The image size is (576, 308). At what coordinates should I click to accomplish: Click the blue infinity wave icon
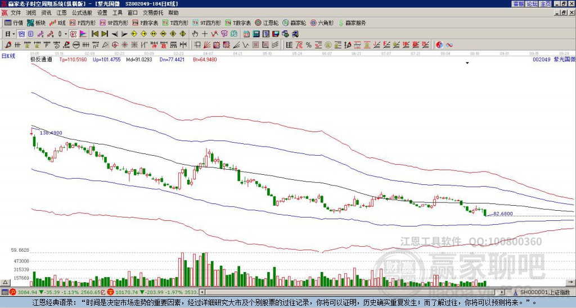449,45
